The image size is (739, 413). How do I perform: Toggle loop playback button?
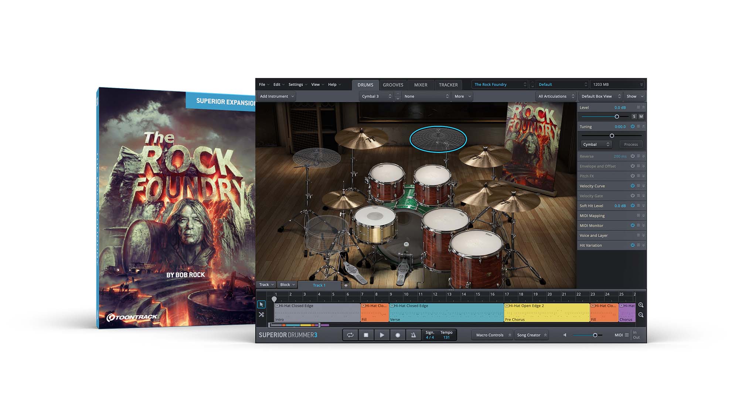pos(350,335)
